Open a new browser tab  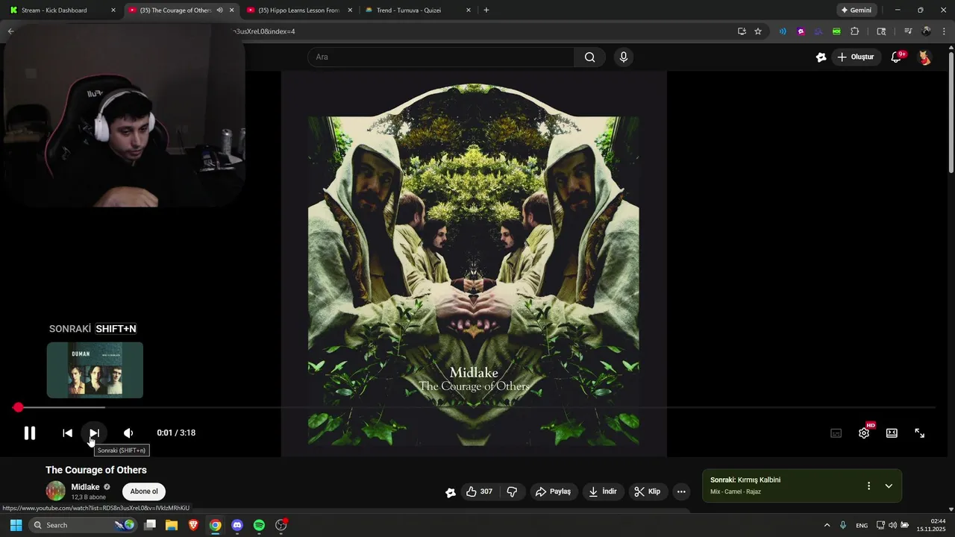point(486,10)
